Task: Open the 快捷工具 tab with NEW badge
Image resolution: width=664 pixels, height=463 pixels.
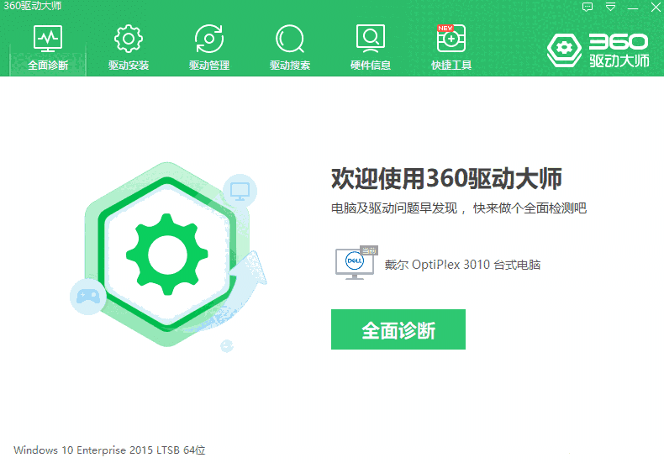Action: (x=451, y=47)
